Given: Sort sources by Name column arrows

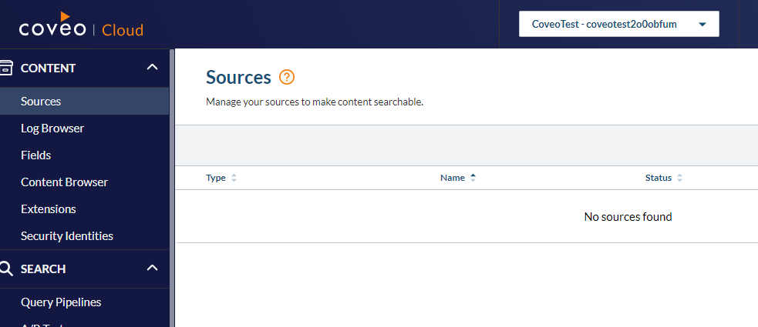Looking at the screenshot, I should pyautogui.click(x=473, y=178).
